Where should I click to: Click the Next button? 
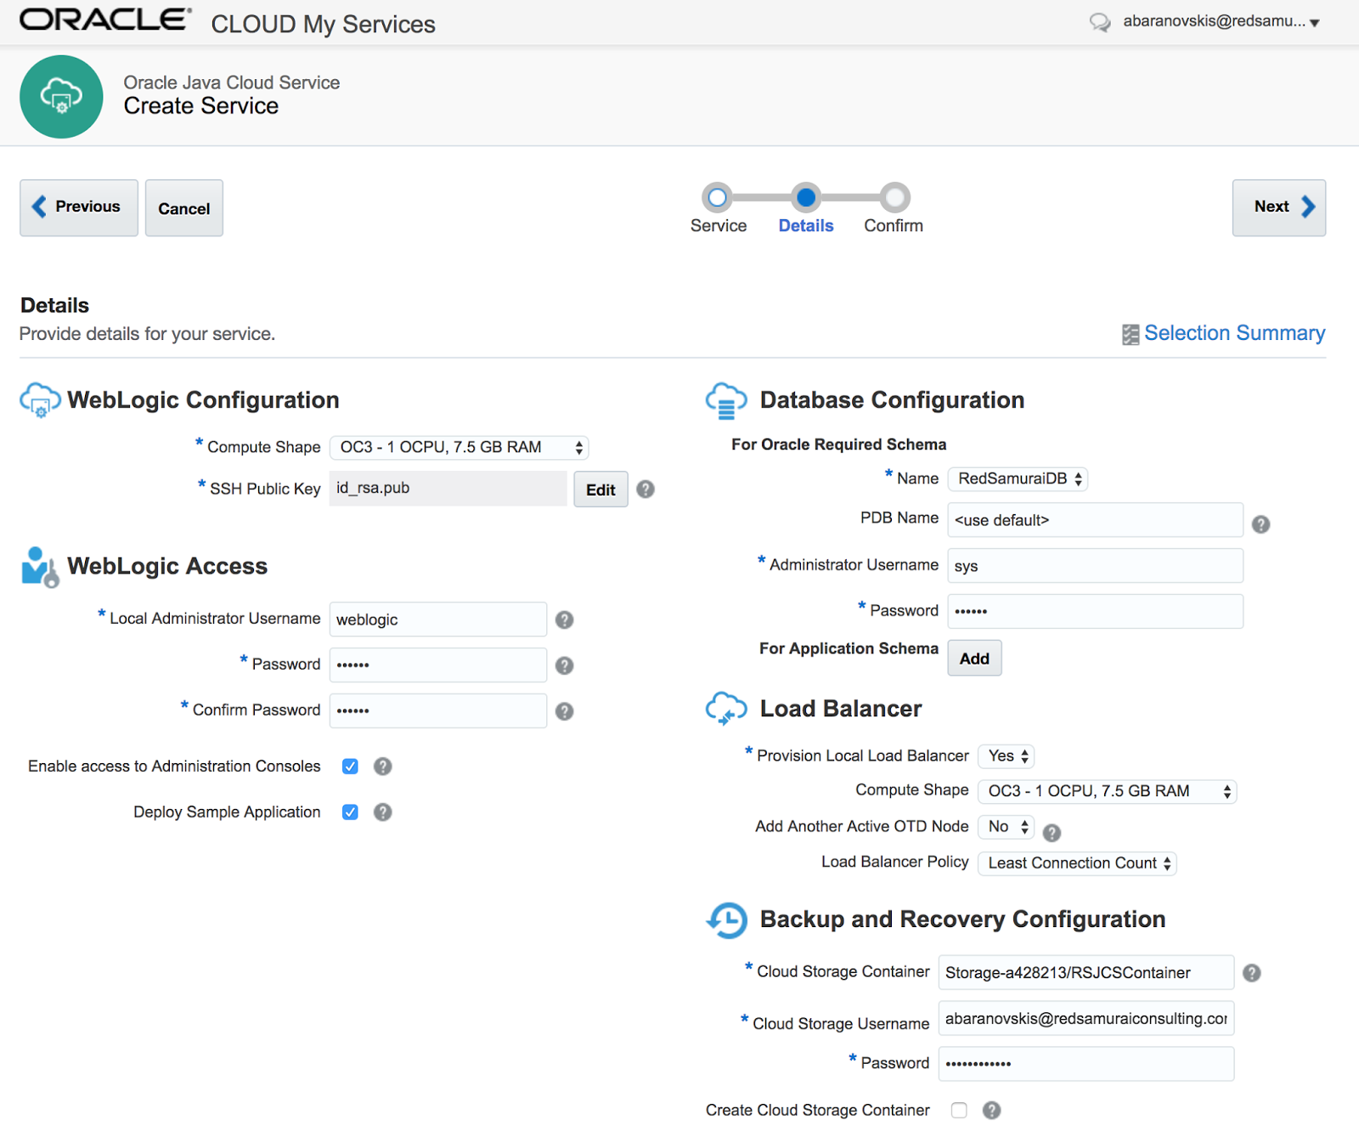coord(1278,207)
